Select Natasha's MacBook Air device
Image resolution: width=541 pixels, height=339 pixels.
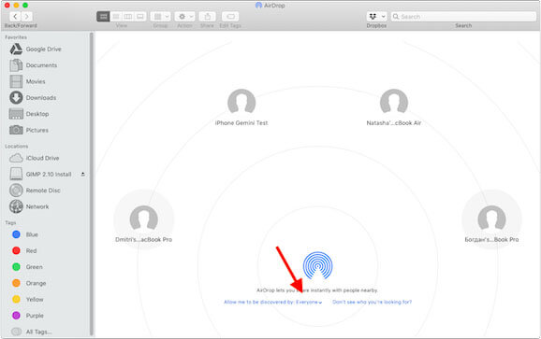tap(394, 107)
